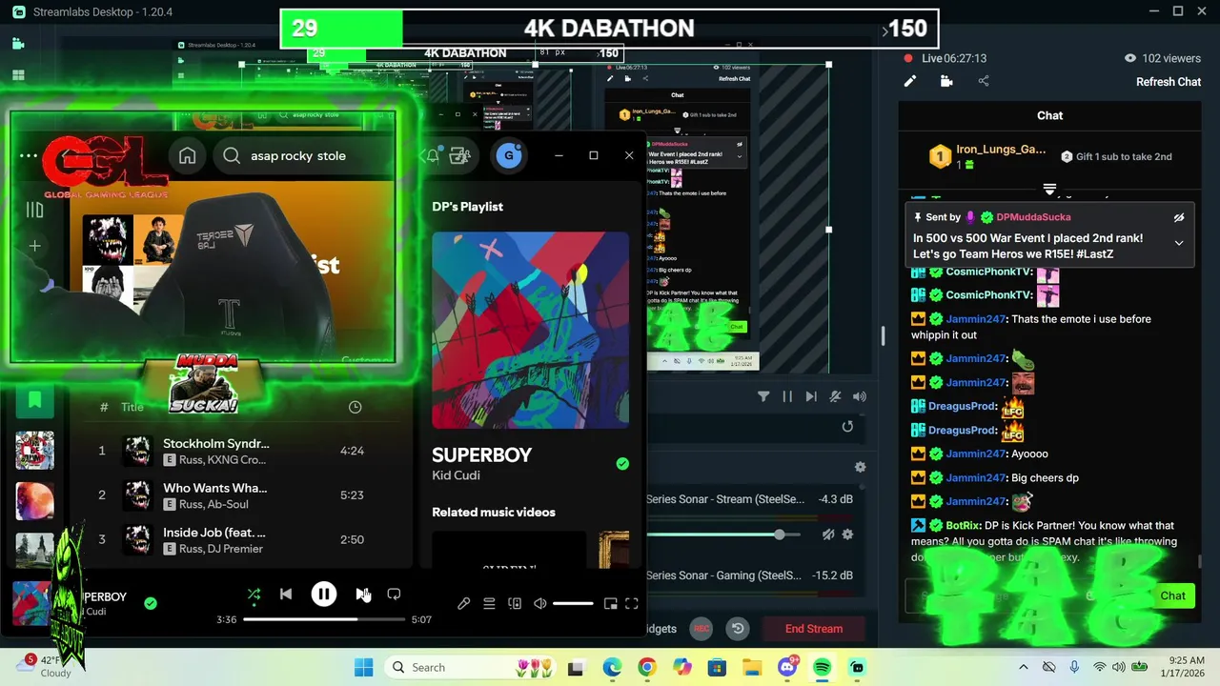
Task: Show hidden tray icons chevron
Action: [x=1024, y=667]
